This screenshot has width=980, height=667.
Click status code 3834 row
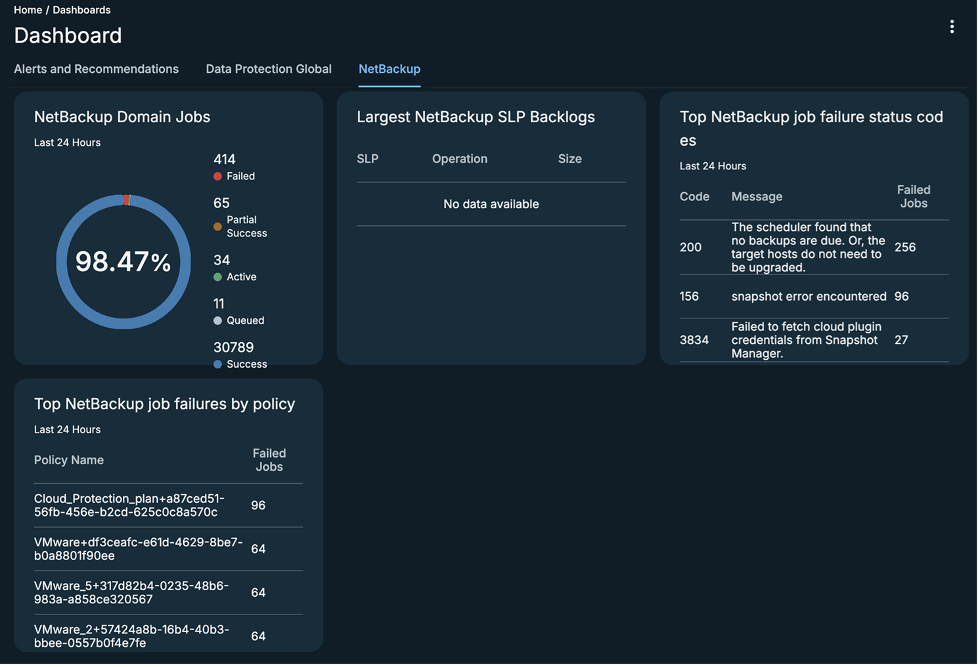pos(813,340)
